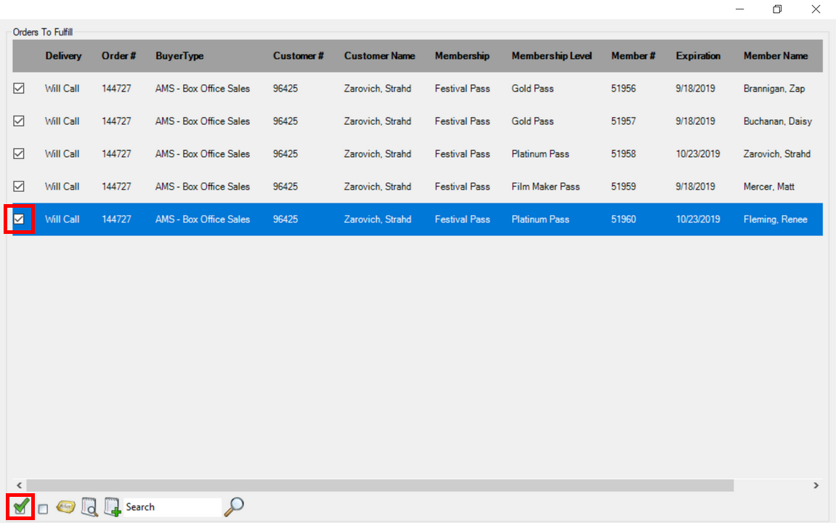This screenshot has width=836, height=523.
Task: Click the gold ticket print icon
Action: coord(65,506)
